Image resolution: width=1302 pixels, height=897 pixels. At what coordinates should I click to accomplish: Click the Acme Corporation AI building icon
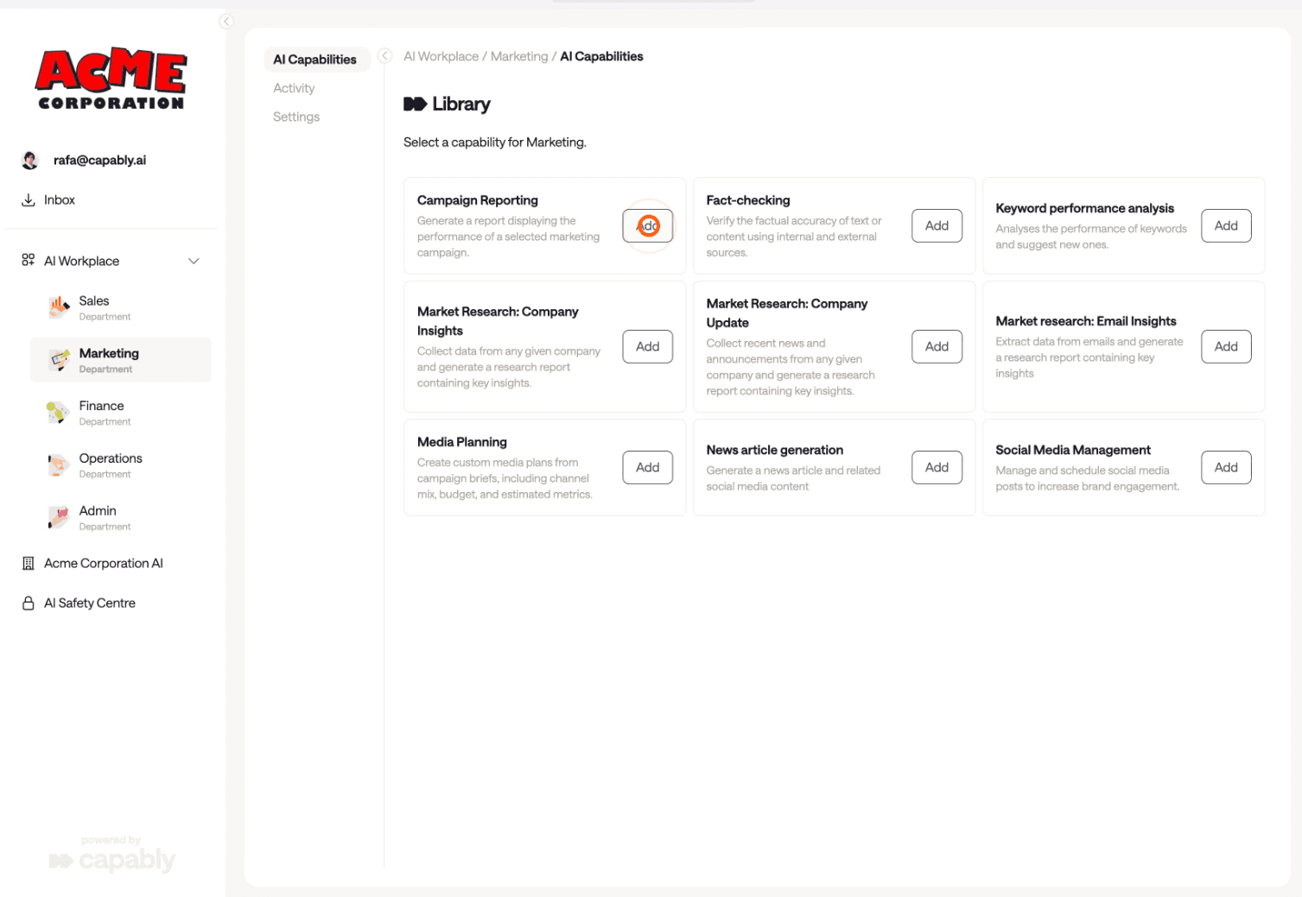click(27, 563)
